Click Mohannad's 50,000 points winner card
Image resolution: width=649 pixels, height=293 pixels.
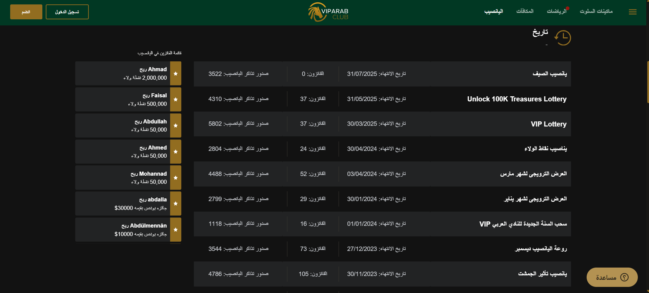(128, 178)
